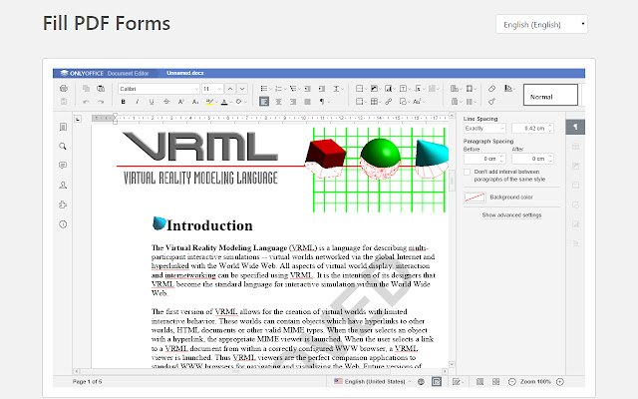Click the Insert text box icon
This screenshot has width=638, height=399.
pos(403,89)
